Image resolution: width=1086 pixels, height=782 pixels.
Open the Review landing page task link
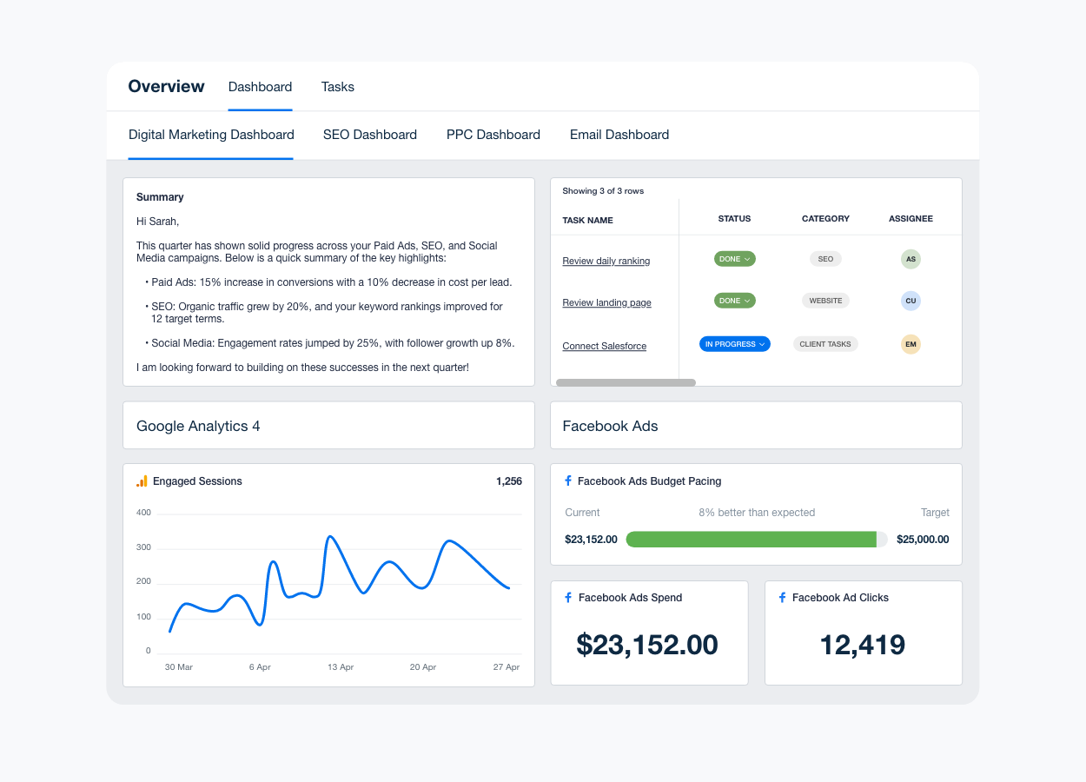click(606, 302)
